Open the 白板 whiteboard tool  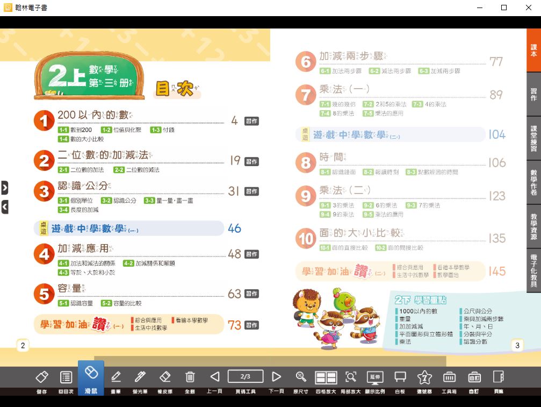coord(400,377)
